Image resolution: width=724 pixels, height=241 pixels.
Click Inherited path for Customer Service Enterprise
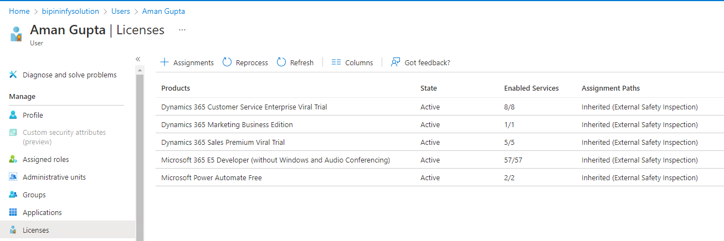coord(640,107)
